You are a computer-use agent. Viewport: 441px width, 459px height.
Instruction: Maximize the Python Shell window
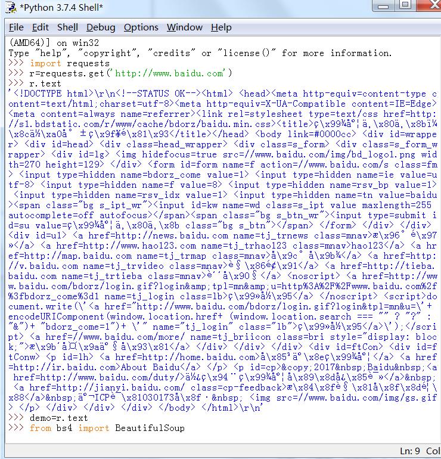405,5
